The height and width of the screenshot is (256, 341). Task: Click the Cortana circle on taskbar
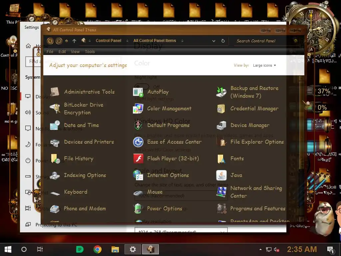24,249
